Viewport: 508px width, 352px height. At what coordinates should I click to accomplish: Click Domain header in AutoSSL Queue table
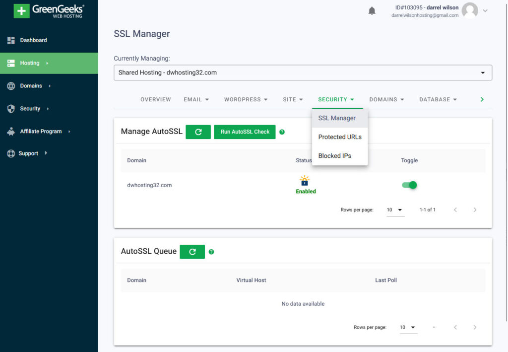(137, 281)
